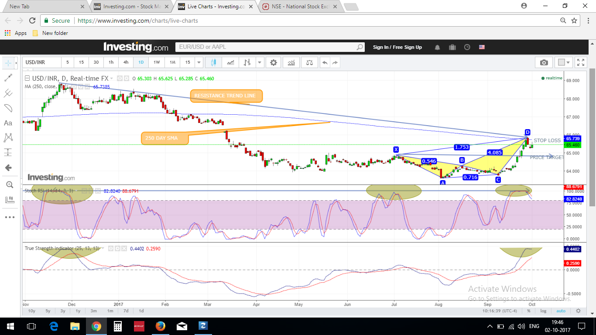Screen dimensions: 596x335
Task: Undo the last chart action
Action: 325,62
